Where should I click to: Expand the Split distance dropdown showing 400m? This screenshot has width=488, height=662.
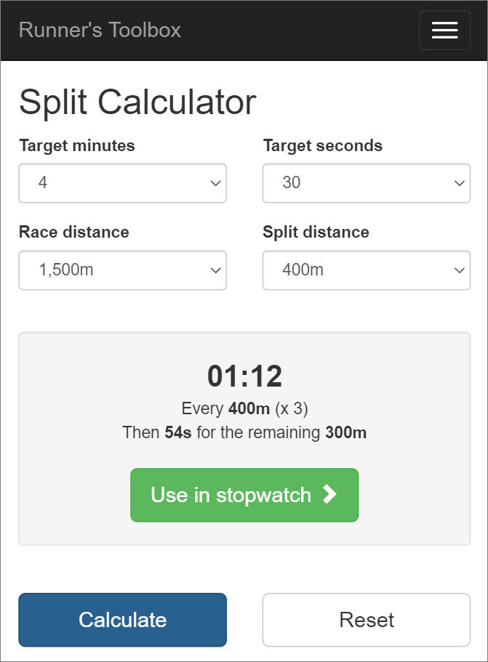[366, 270]
